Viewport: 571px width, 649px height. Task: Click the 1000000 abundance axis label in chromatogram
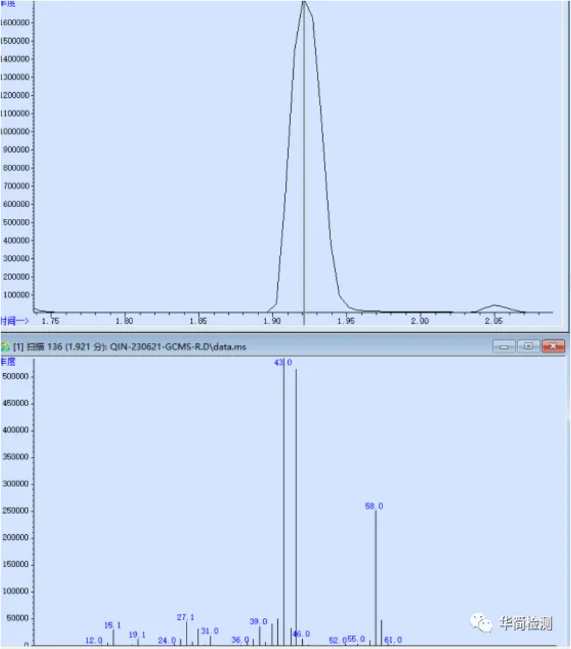pos(15,132)
